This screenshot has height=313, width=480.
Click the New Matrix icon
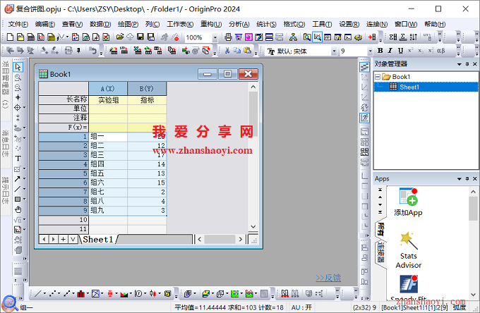(x=51, y=37)
